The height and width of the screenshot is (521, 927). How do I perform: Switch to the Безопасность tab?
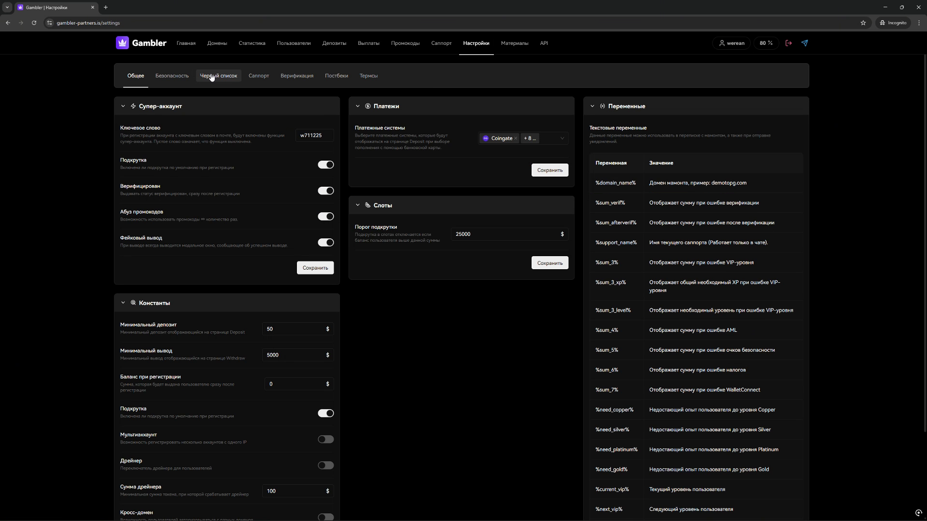[172, 76]
